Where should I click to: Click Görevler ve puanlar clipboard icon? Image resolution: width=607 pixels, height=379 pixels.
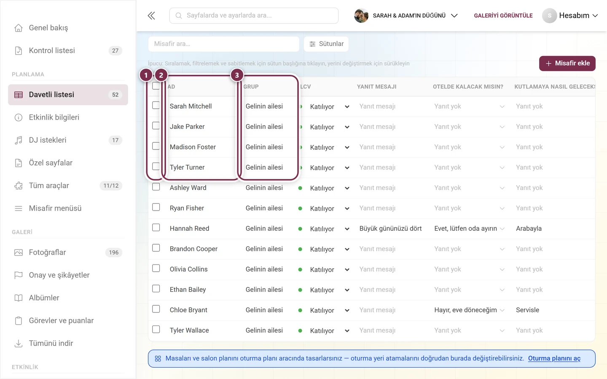pyautogui.click(x=19, y=321)
